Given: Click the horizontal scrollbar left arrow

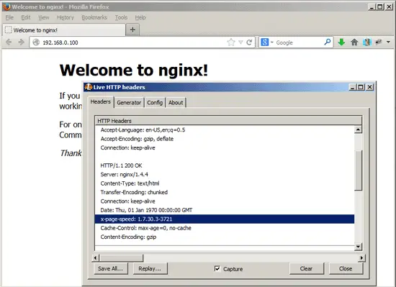Looking at the screenshot, I should point(95,258).
